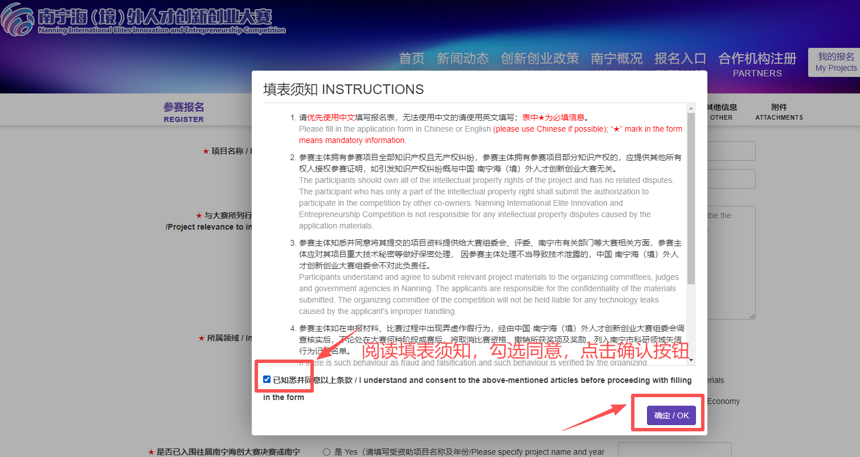Click instruction item 2 intellectual property paragraph
Screen dimensions: 860x457
coord(490,191)
